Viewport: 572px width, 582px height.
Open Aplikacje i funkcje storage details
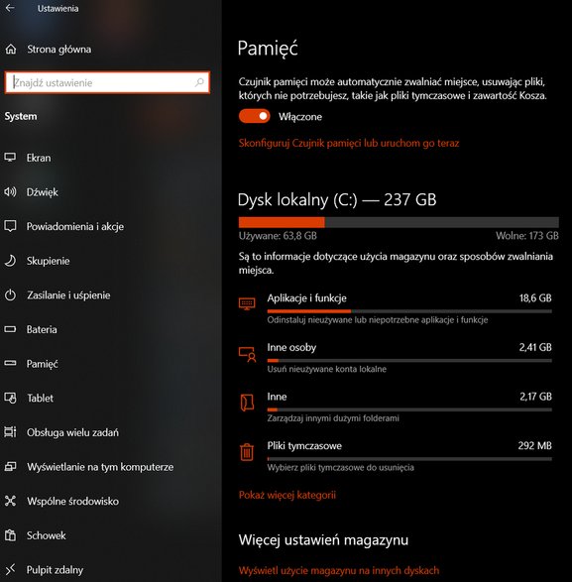(x=396, y=308)
